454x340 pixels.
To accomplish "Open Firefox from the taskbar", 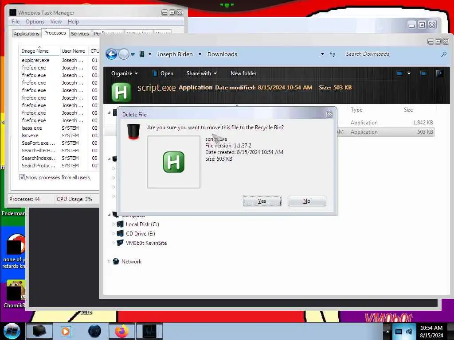I will (x=122, y=331).
